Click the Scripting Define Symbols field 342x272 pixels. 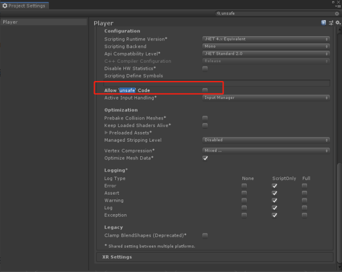tap(216, 83)
